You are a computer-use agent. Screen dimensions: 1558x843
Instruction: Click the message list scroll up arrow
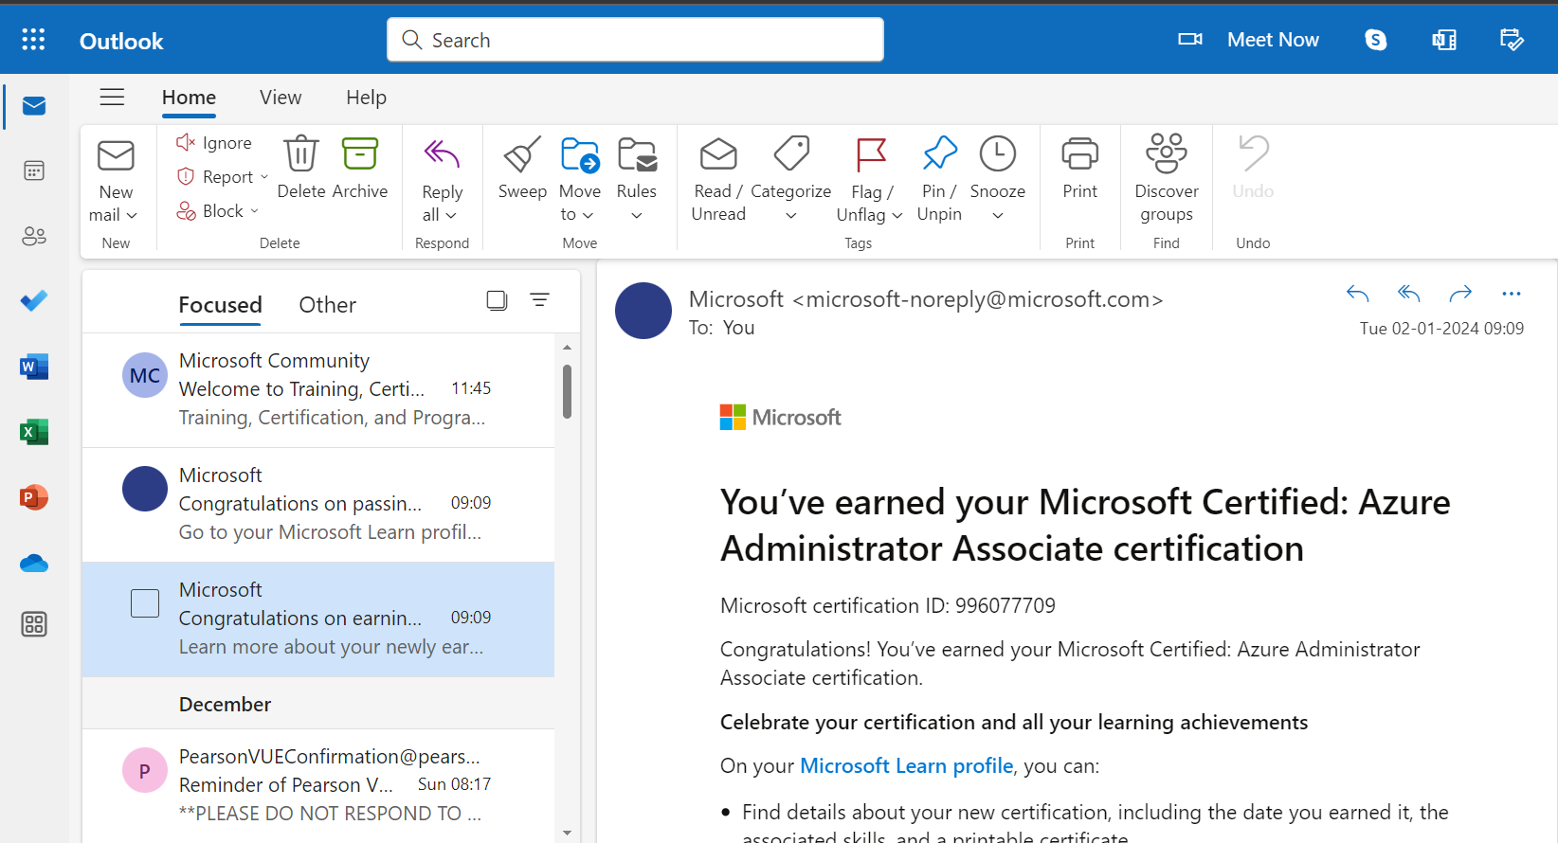coord(567,348)
